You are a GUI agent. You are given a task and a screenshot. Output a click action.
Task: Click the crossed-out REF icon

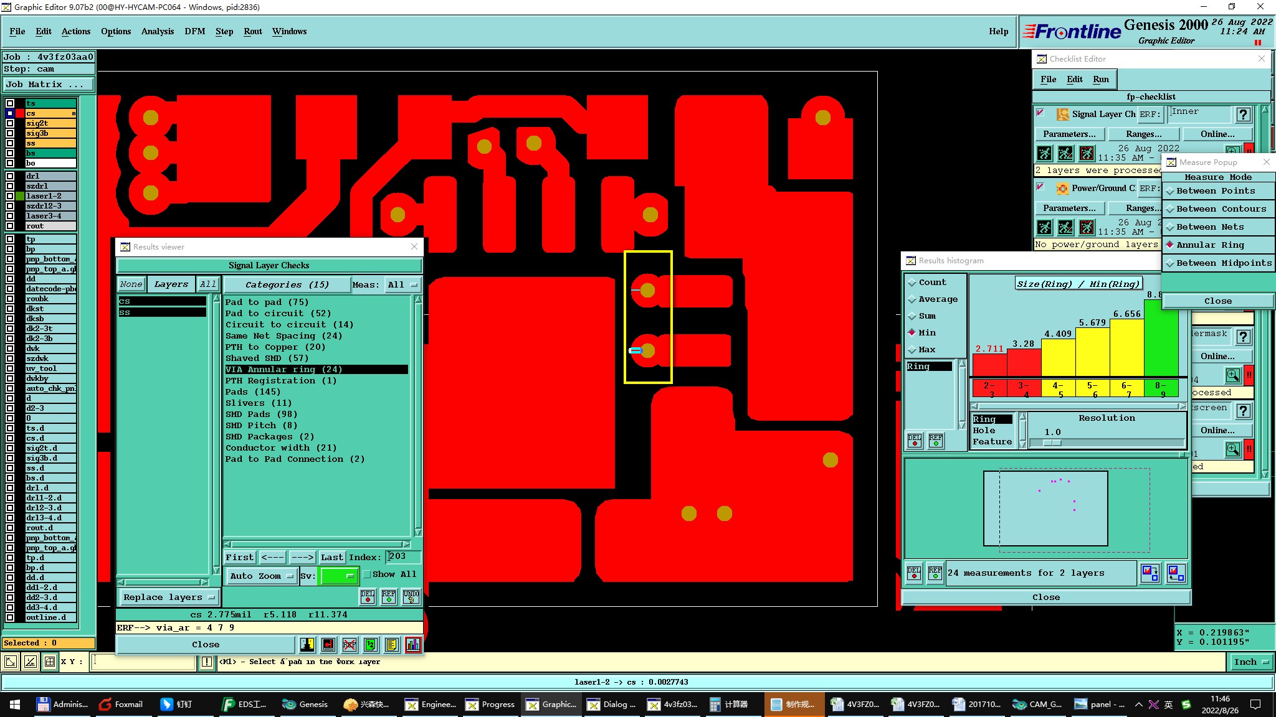click(350, 645)
